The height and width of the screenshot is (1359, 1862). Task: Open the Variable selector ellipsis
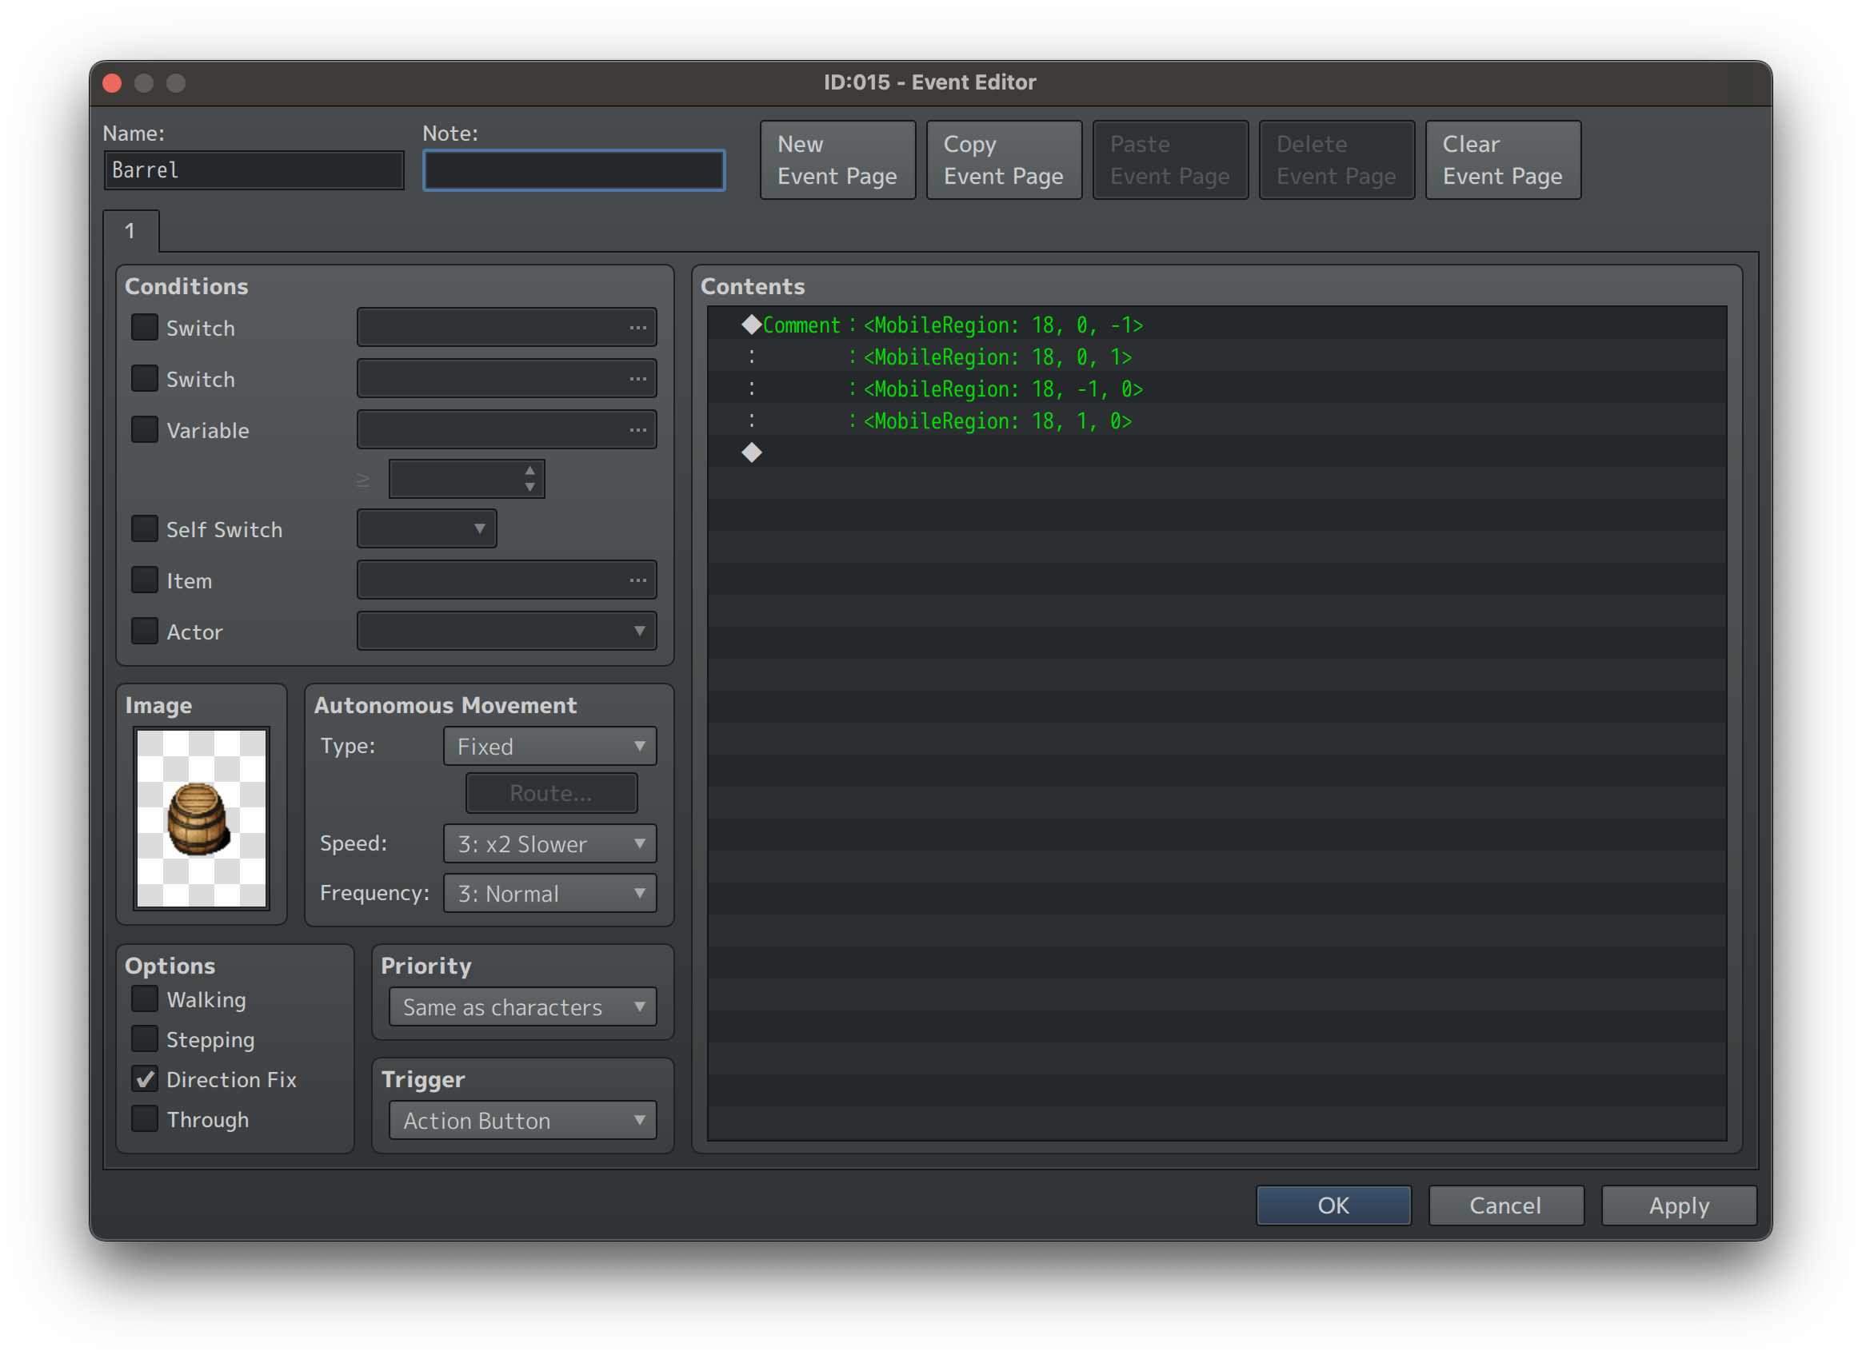coord(638,429)
